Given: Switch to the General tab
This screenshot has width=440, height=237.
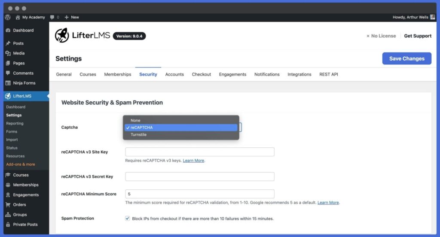Looking at the screenshot, I should 64,74.
